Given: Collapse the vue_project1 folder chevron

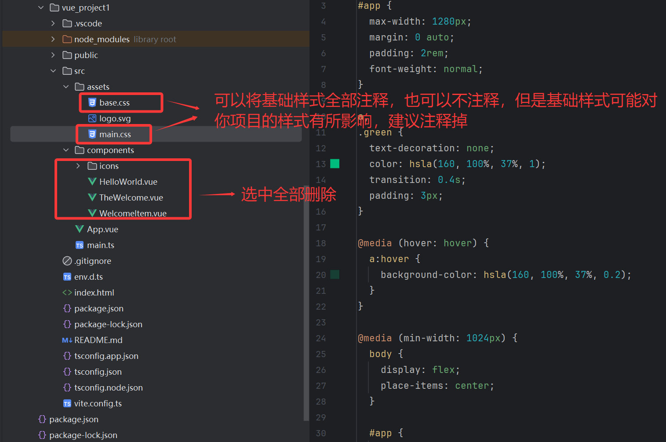Looking at the screenshot, I should 41,7.
